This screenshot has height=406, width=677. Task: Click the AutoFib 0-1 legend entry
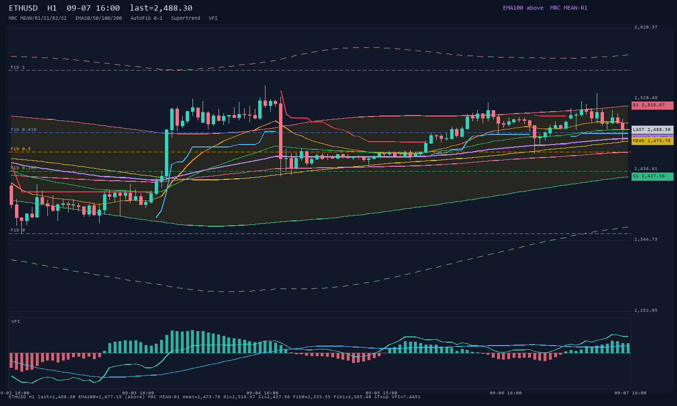(147, 18)
